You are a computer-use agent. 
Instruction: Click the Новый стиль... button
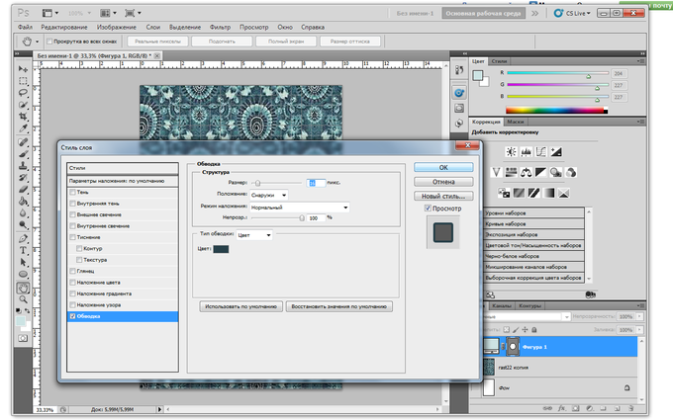[443, 196]
